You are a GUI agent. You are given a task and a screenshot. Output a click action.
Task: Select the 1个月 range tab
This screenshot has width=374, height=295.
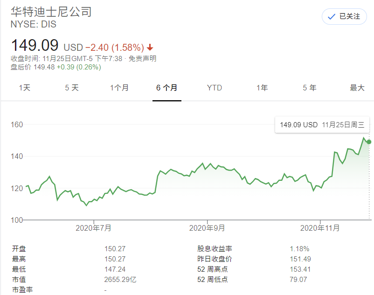[119, 88]
